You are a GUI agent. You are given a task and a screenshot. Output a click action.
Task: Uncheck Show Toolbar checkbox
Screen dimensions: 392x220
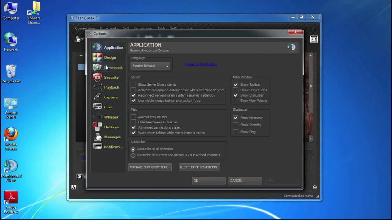click(236, 84)
